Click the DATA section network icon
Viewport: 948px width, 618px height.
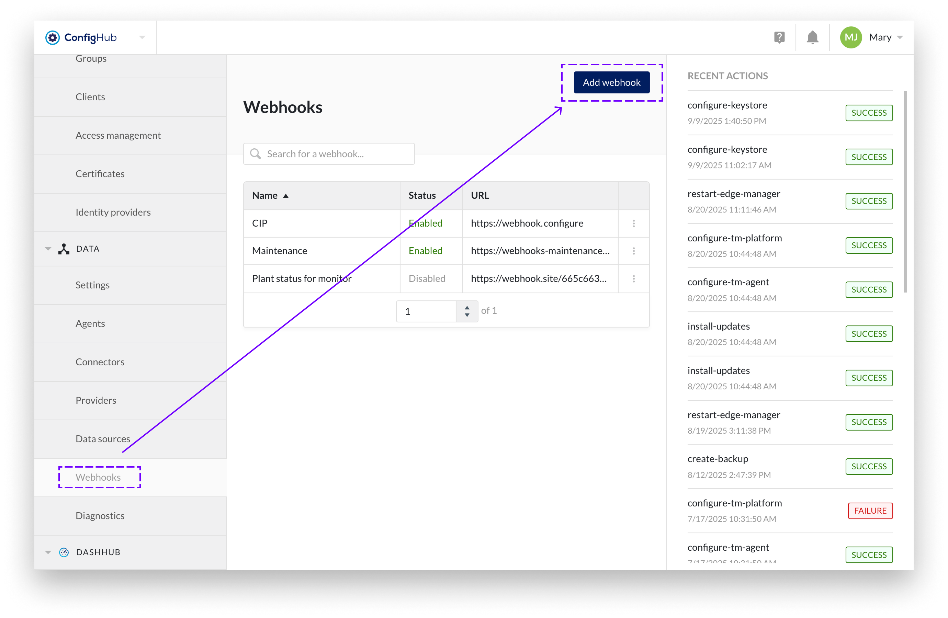pyautogui.click(x=64, y=249)
